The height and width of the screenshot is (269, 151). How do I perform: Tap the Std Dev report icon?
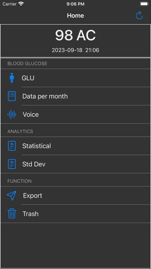tap(12, 164)
